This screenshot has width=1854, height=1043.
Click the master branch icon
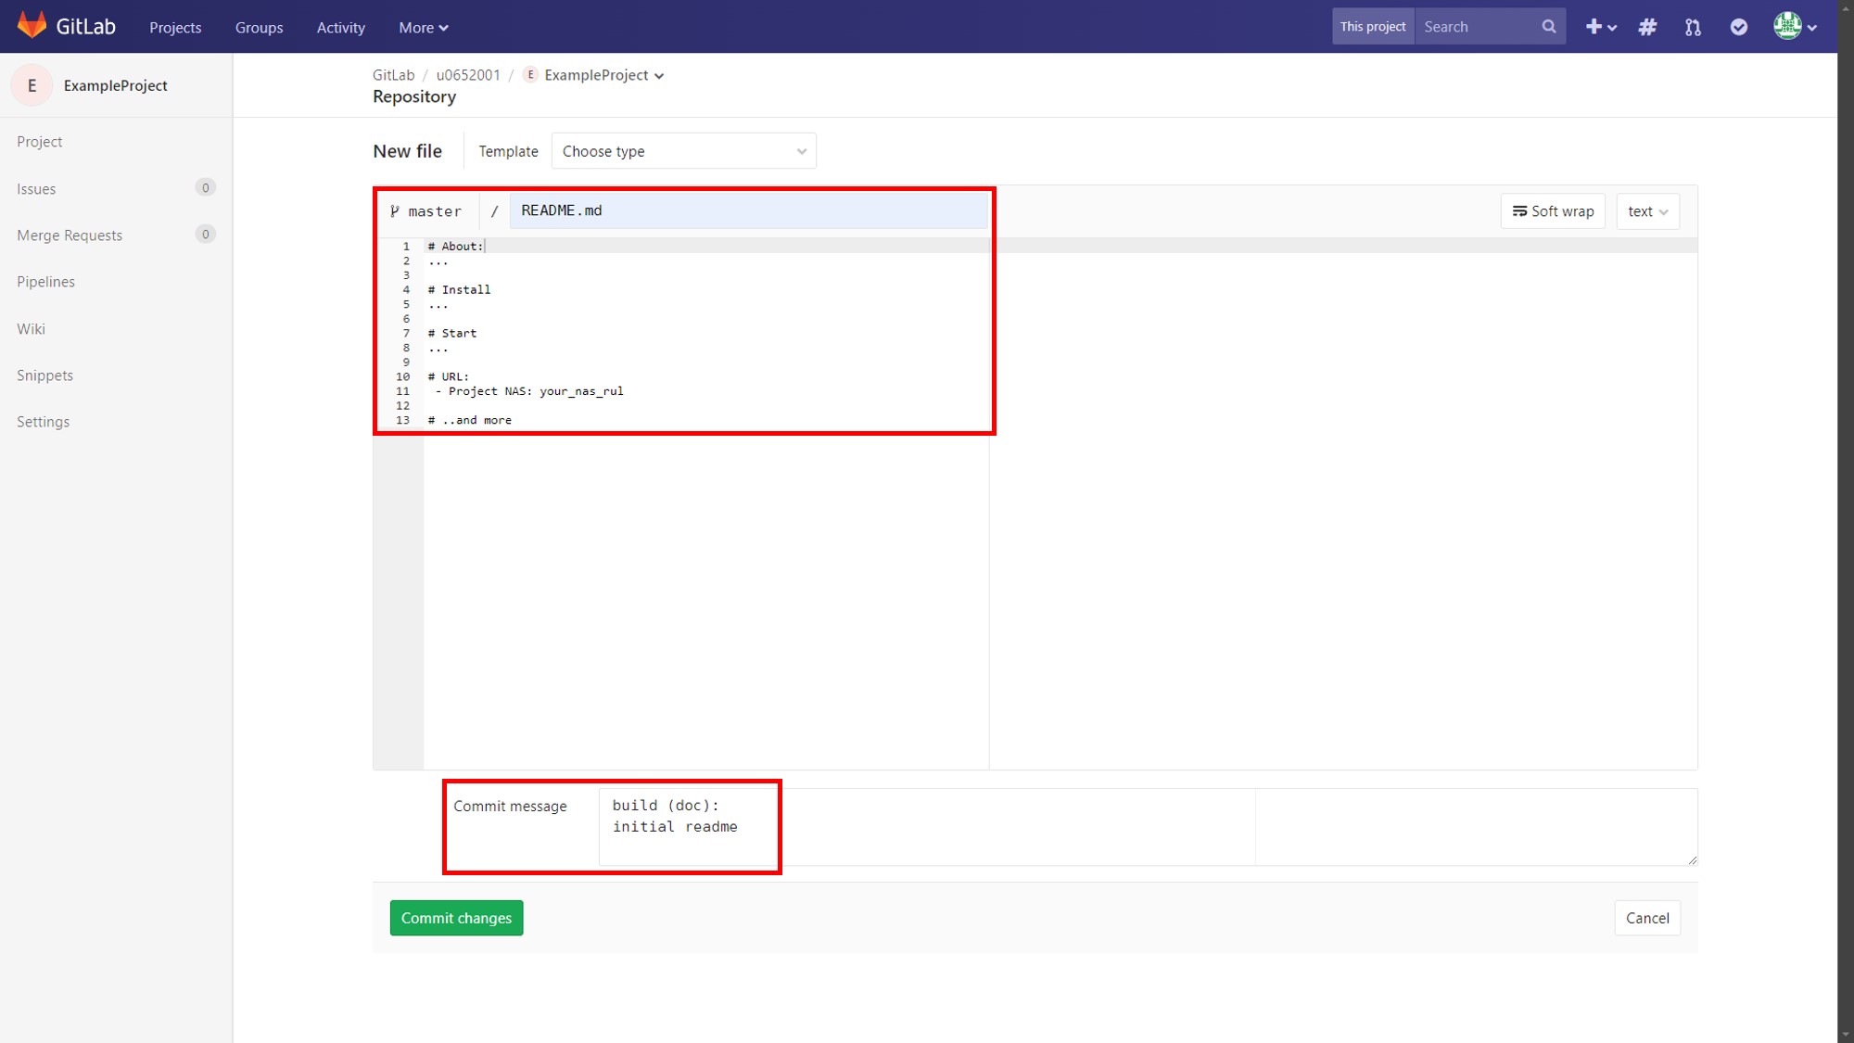click(395, 211)
